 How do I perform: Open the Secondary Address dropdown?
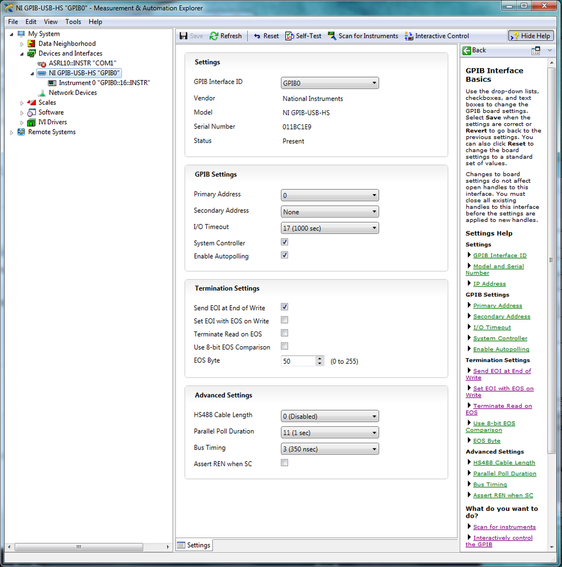click(x=329, y=212)
